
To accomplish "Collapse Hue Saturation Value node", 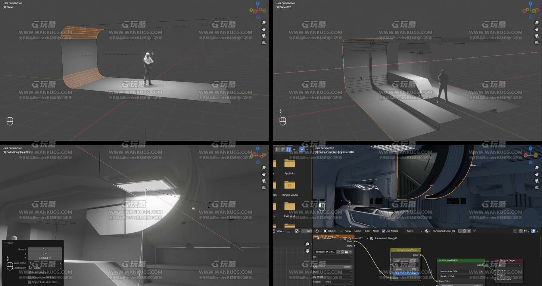I will click(x=394, y=250).
